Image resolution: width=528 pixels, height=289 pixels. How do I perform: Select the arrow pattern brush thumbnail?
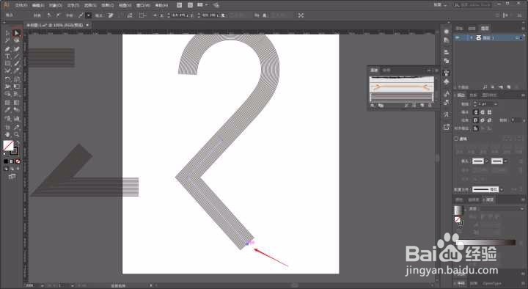(x=401, y=87)
